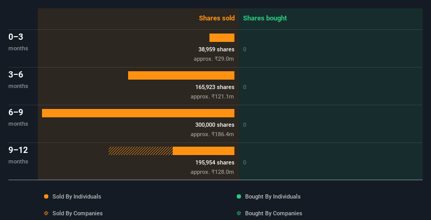Click the 38,959 shares value
431x220 pixels.
click(x=216, y=49)
